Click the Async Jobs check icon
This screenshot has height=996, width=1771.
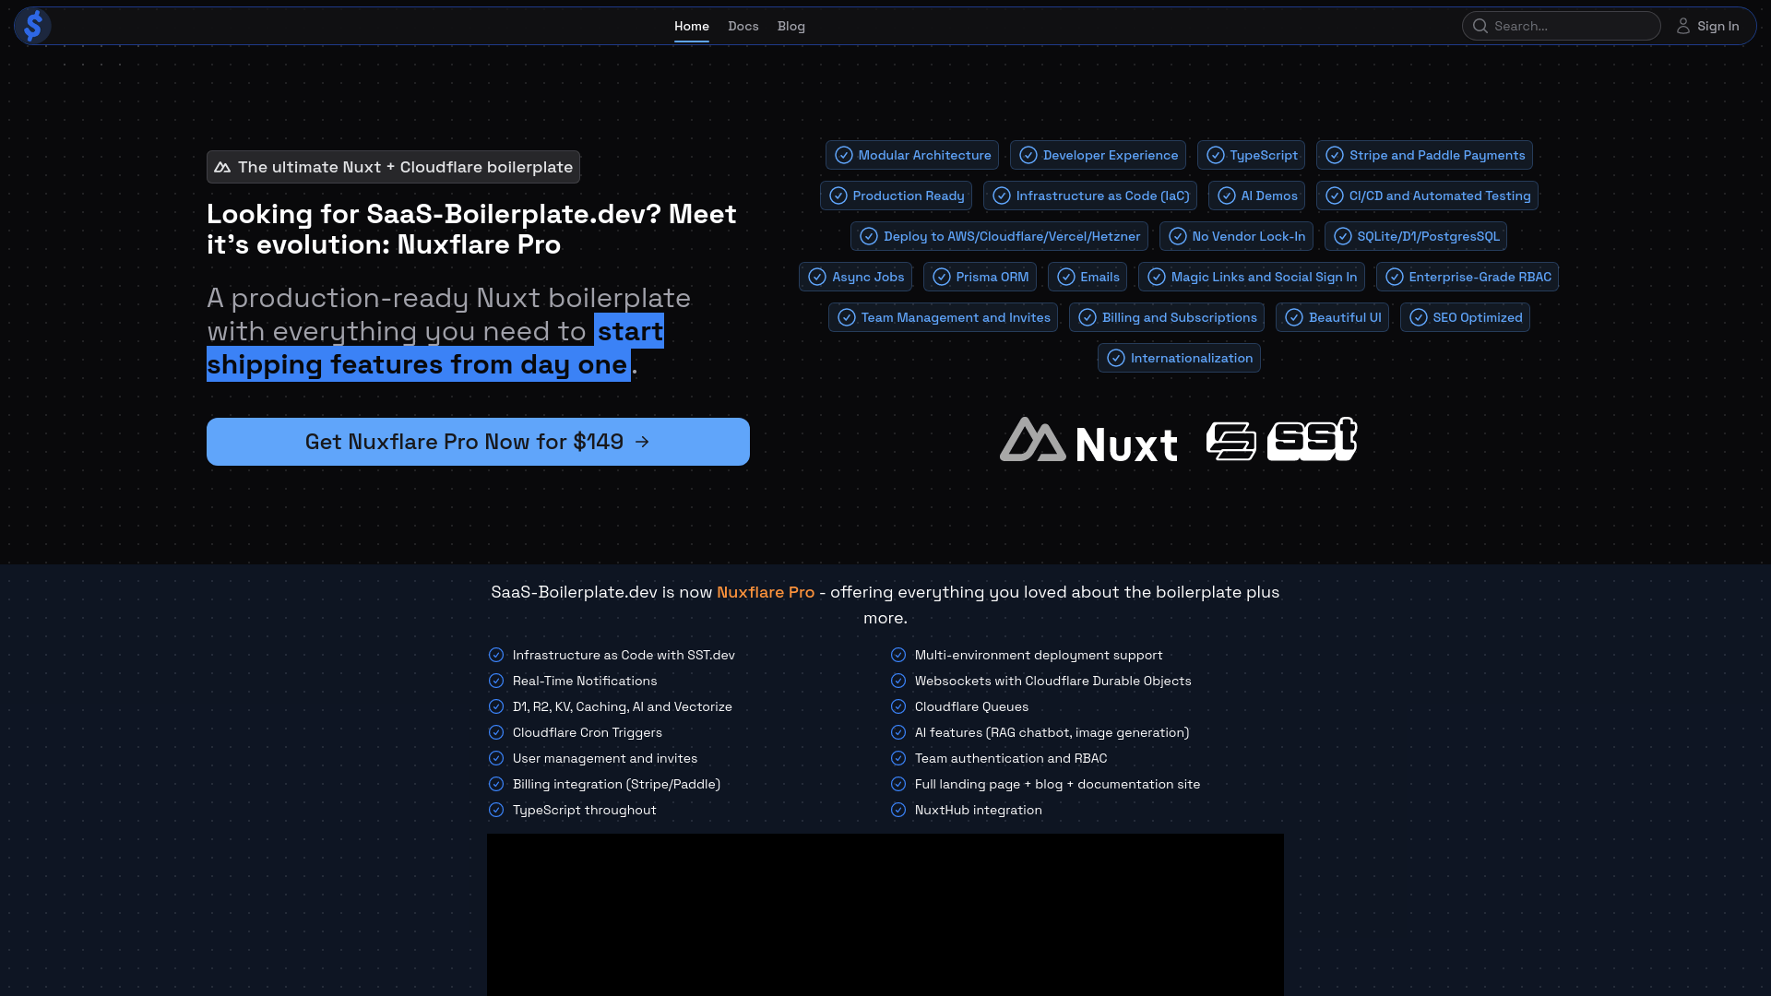[x=817, y=277]
